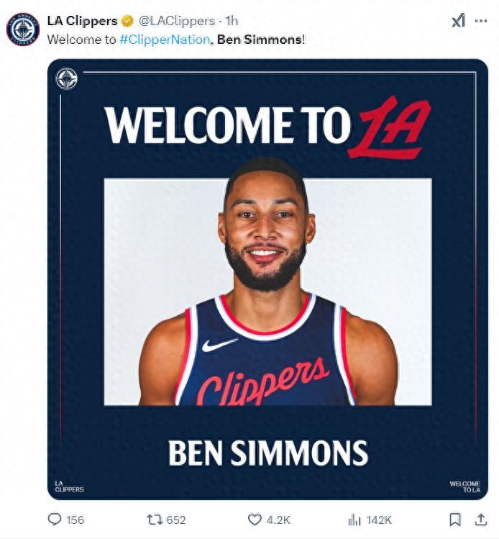Click the Clippers logo inside the image

pos(66,79)
